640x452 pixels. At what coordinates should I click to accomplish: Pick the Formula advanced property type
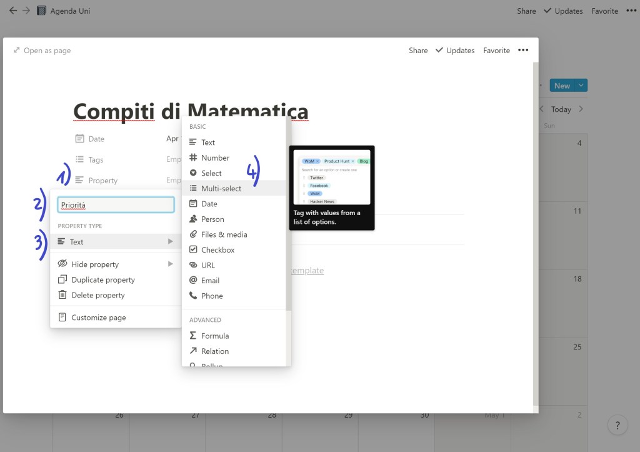point(215,336)
